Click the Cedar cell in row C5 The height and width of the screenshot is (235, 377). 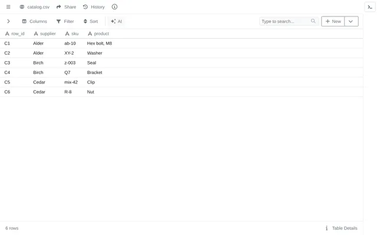click(39, 82)
